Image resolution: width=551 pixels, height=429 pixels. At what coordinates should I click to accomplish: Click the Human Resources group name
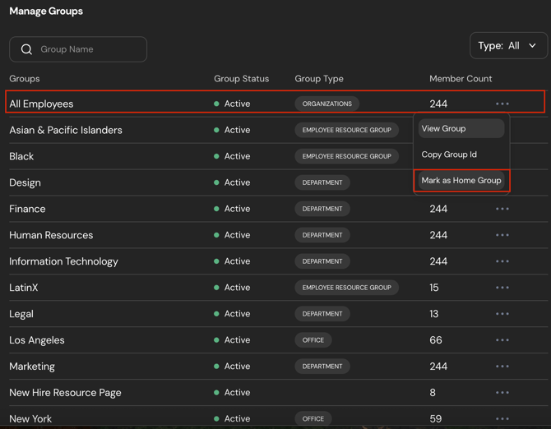(x=51, y=235)
